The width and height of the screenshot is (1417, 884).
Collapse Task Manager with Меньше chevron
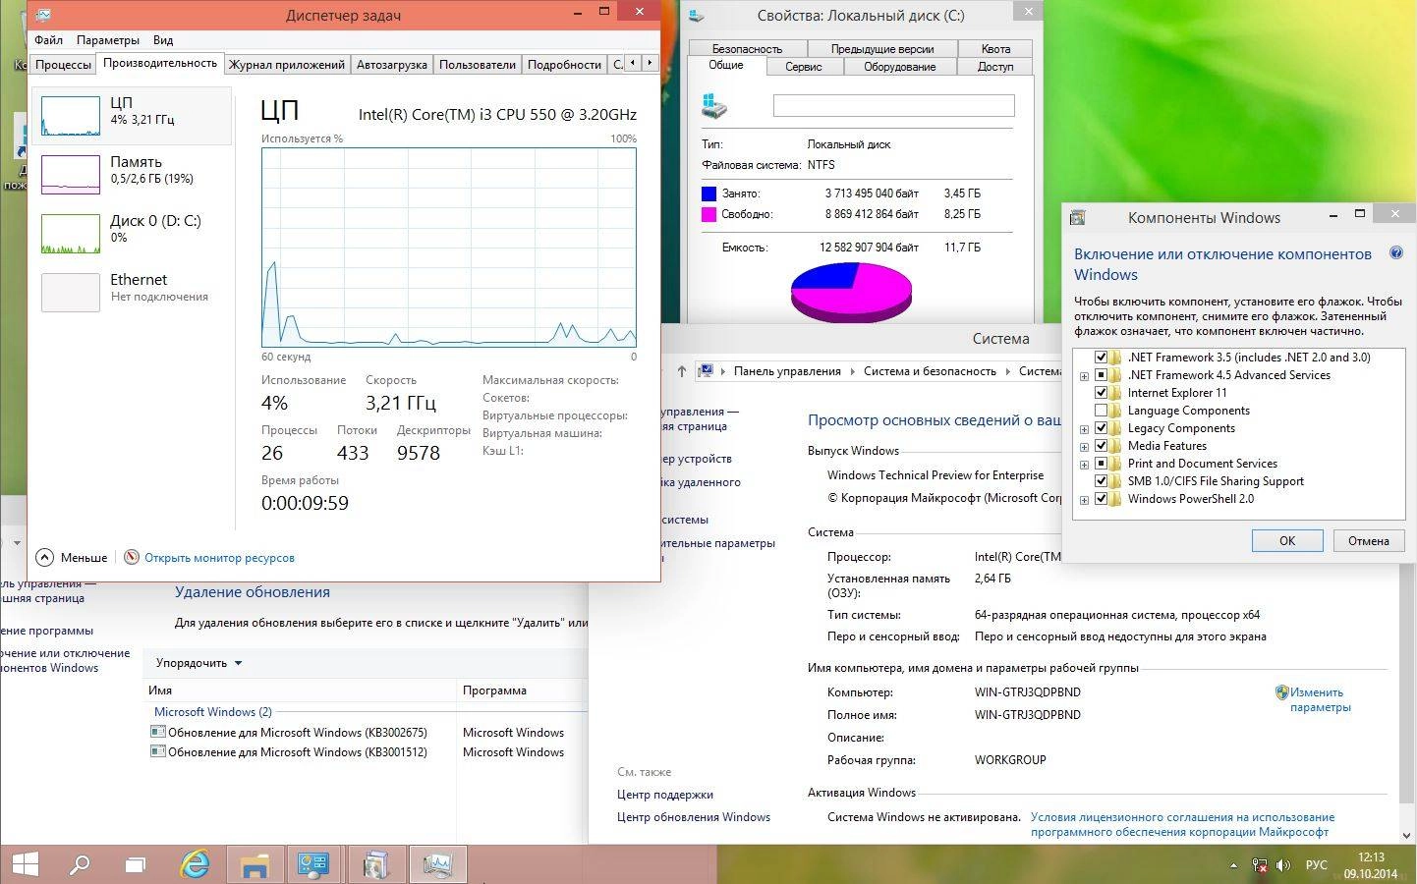coord(44,557)
